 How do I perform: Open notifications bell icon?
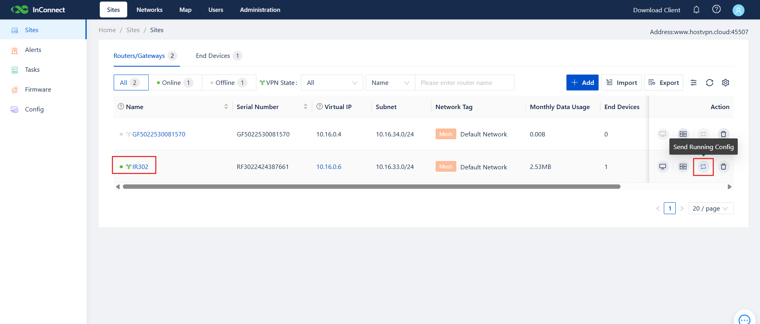click(x=696, y=10)
